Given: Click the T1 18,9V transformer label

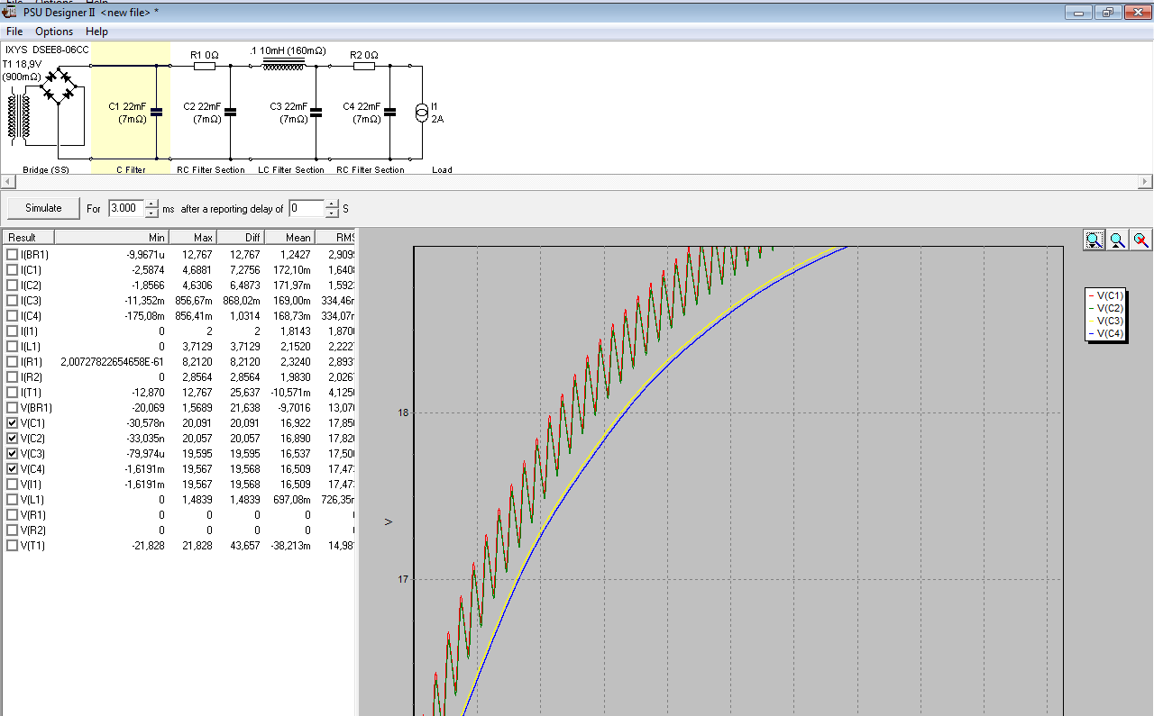Looking at the screenshot, I should [x=23, y=65].
